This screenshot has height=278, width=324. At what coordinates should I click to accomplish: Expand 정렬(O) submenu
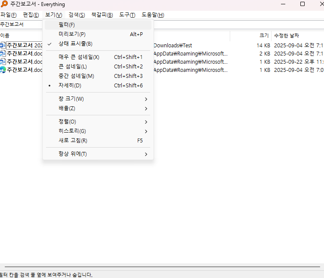point(98,121)
